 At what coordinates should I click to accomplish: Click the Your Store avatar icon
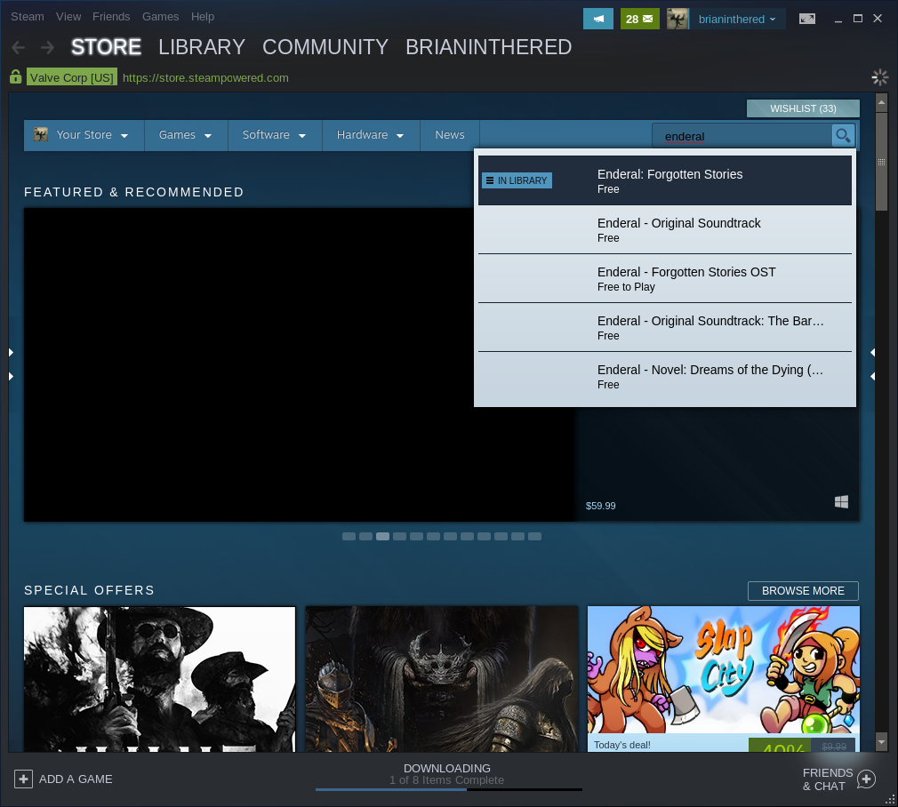click(x=41, y=134)
